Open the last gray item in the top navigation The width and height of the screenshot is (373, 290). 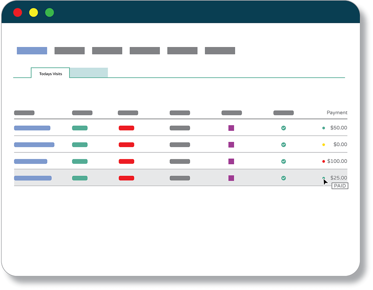220,51
